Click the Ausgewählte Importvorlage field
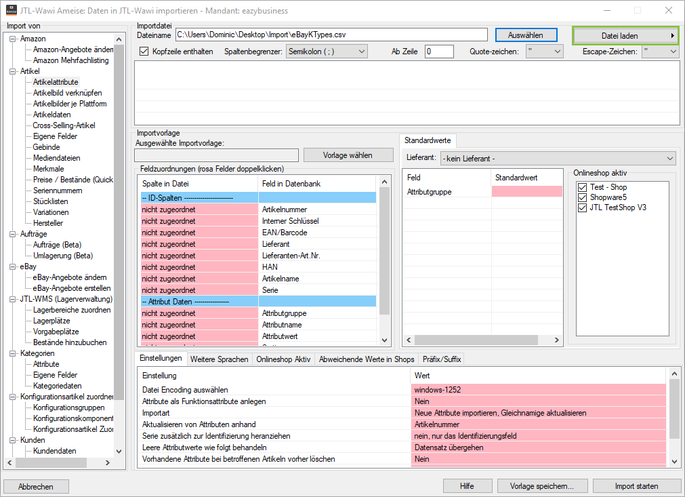The image size is (685, 497). [216, 155]
